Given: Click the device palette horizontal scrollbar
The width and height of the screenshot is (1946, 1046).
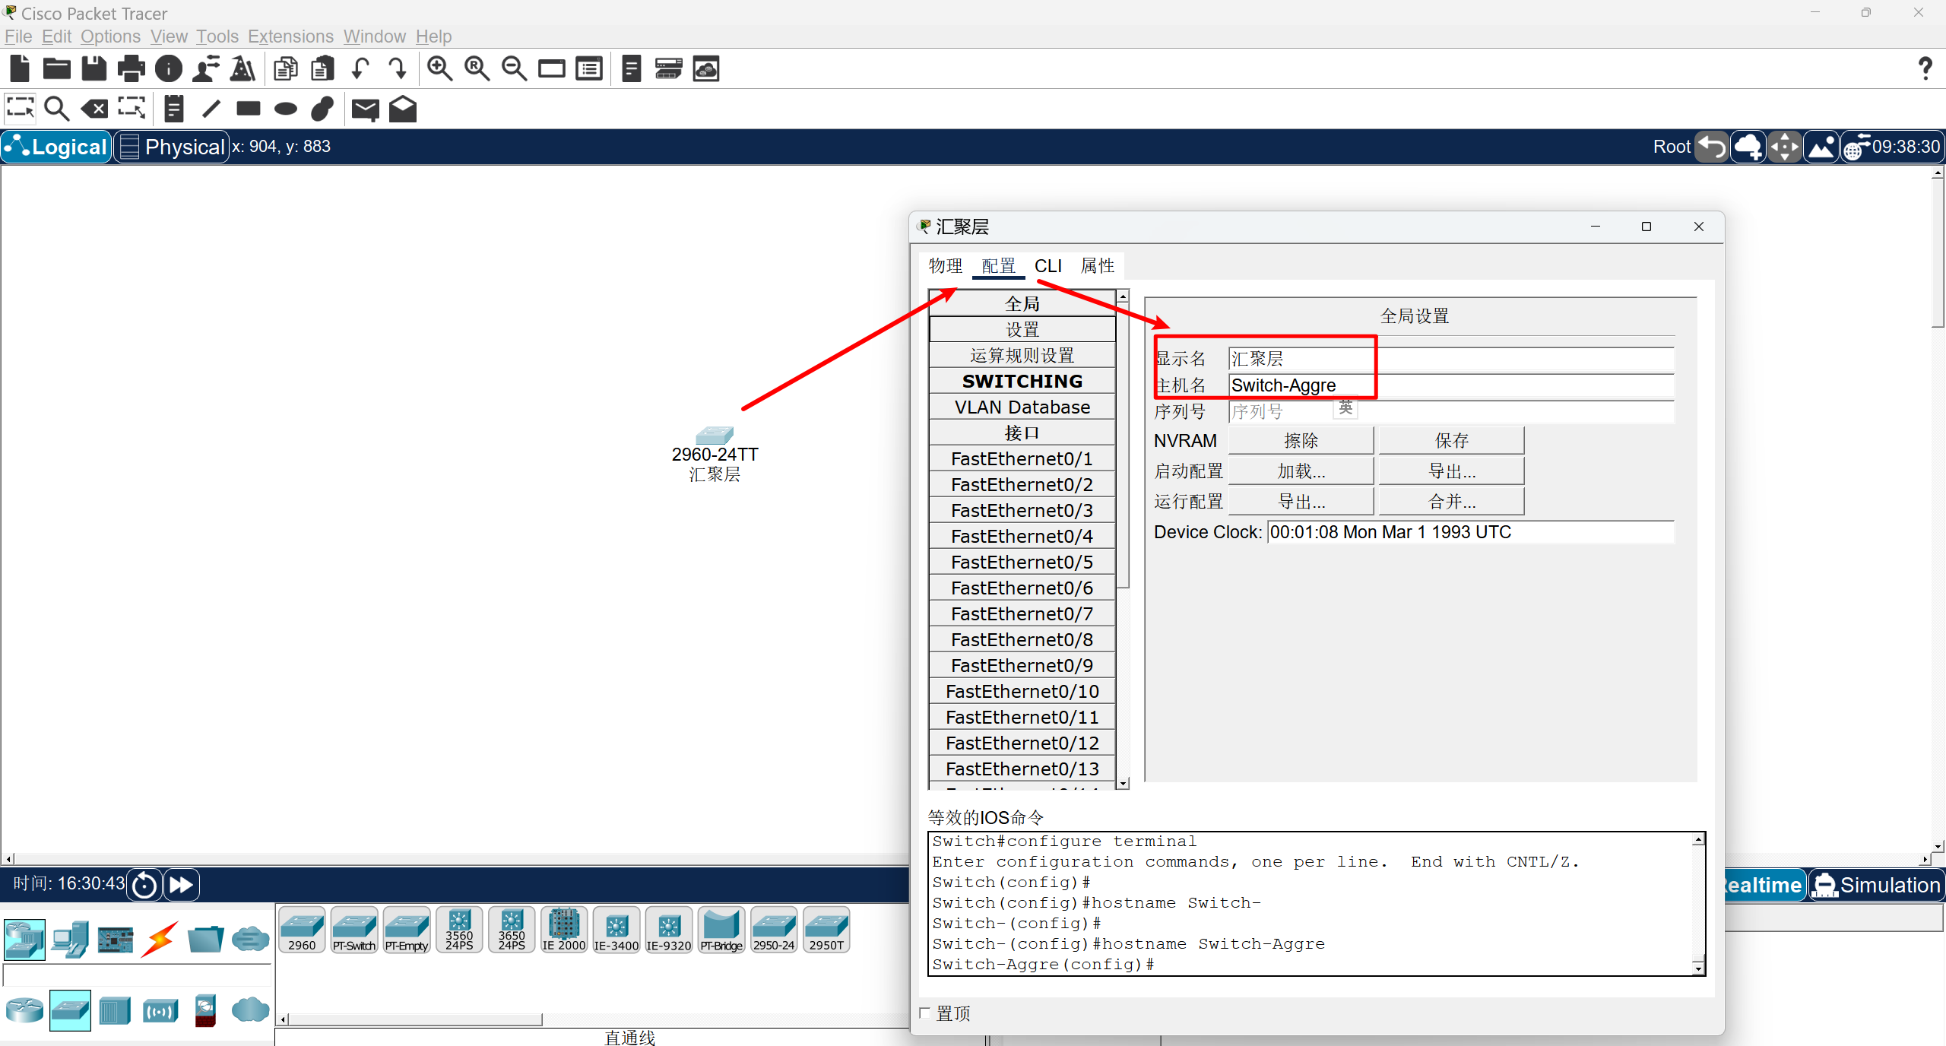Looking at the screenshot, I should click(x=414, y=1019).
